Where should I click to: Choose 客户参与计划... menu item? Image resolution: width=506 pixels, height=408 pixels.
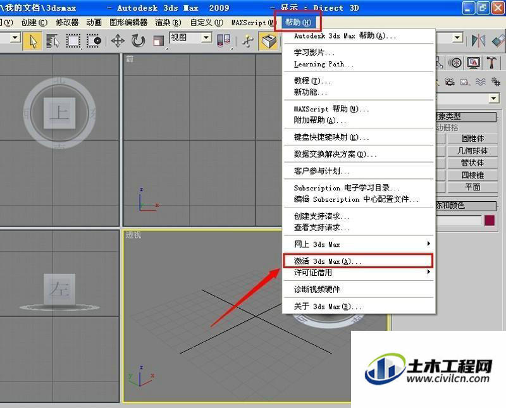(359, 171)
